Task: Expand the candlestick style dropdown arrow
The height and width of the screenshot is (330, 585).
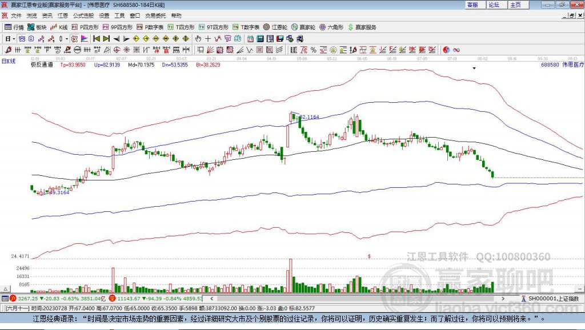Action: 67,39
